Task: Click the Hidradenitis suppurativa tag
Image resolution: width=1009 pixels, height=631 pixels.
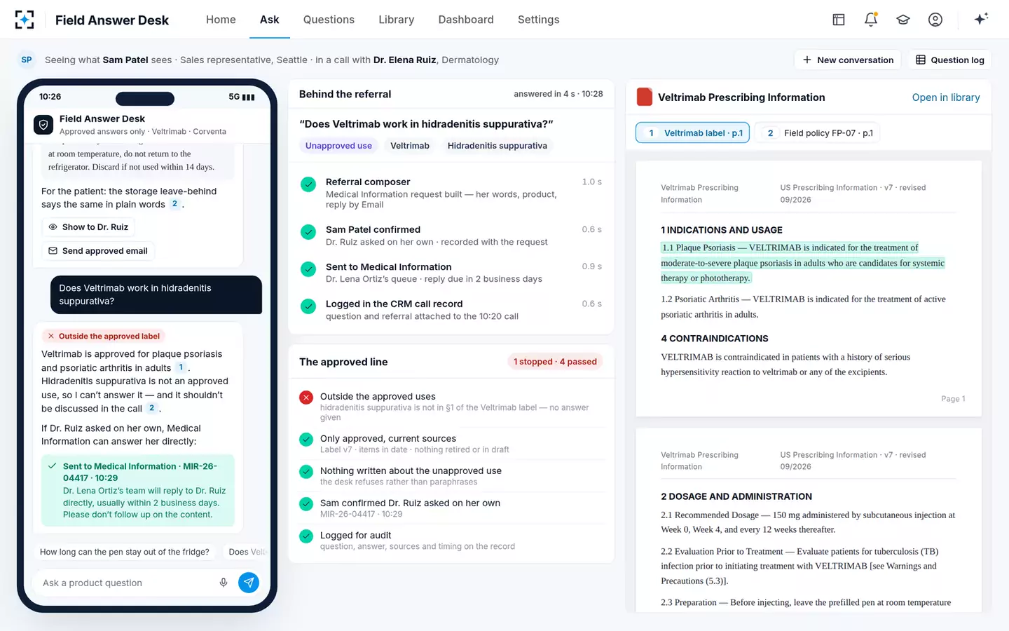Action: coord(497,146)
